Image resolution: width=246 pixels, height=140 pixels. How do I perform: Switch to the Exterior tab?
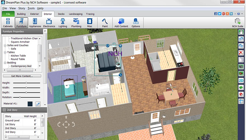point(34,14)
